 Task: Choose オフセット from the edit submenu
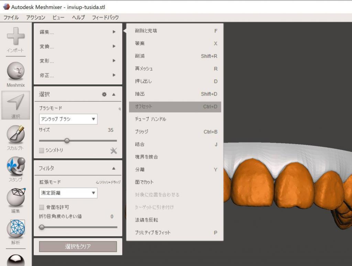coord(175,107)
